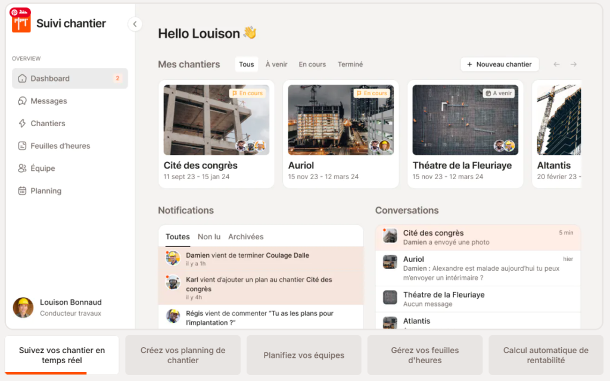Click Régis's avatar in the notifications

173,316
